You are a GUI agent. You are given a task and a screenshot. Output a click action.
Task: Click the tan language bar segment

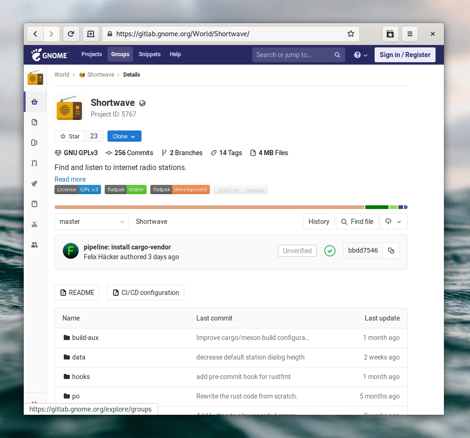(209, 207)
